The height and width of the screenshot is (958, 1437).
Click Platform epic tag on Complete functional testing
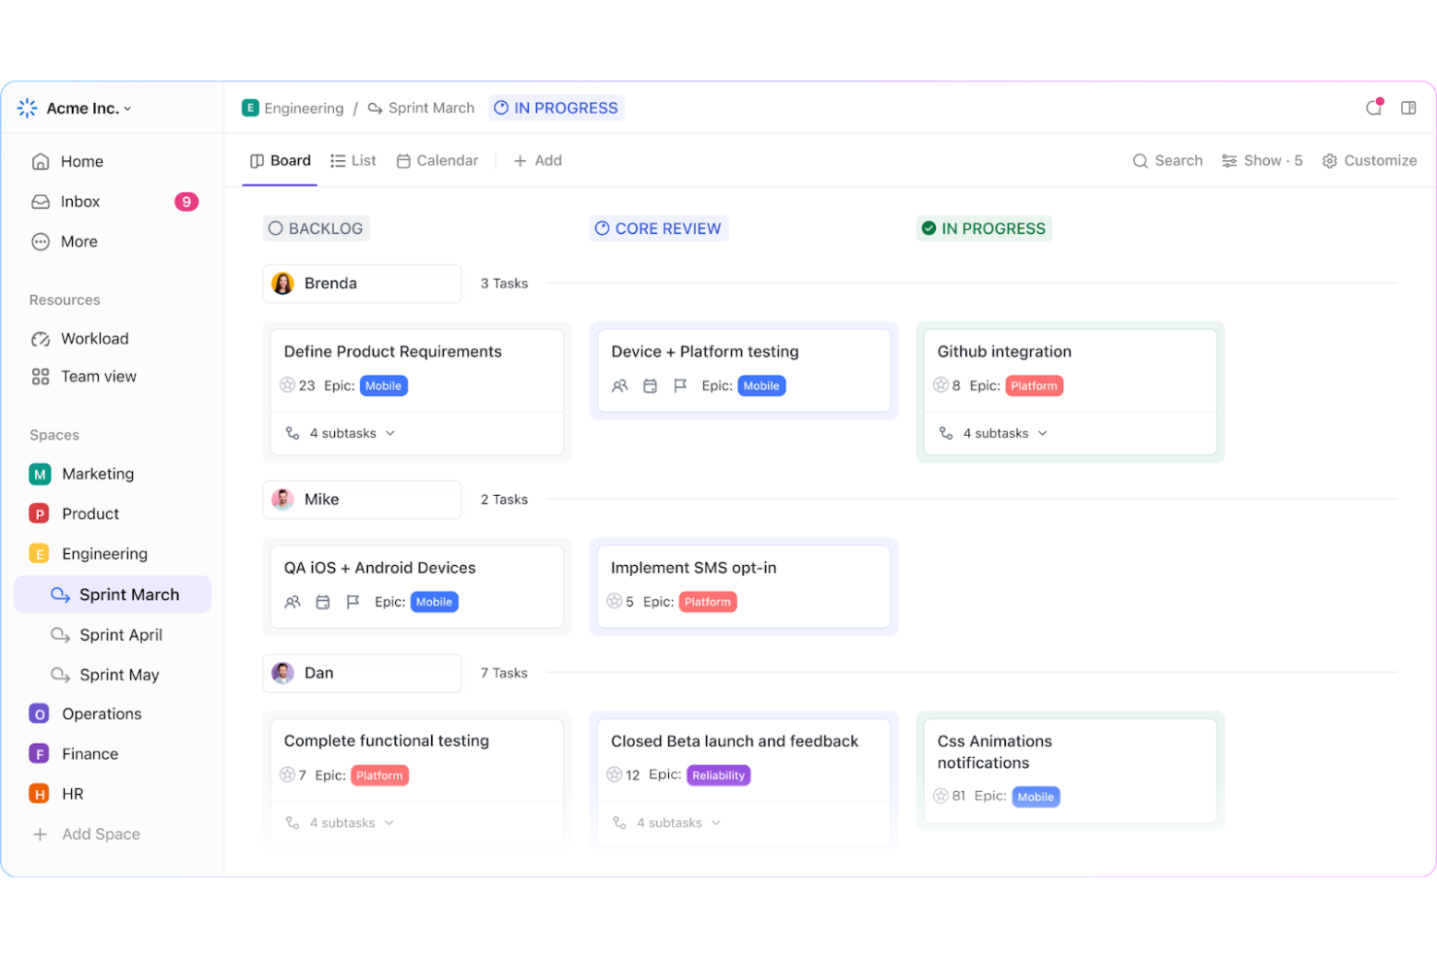380,776
